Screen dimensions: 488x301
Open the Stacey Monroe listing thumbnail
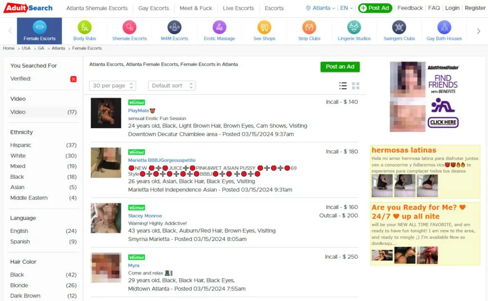(106, 218)
